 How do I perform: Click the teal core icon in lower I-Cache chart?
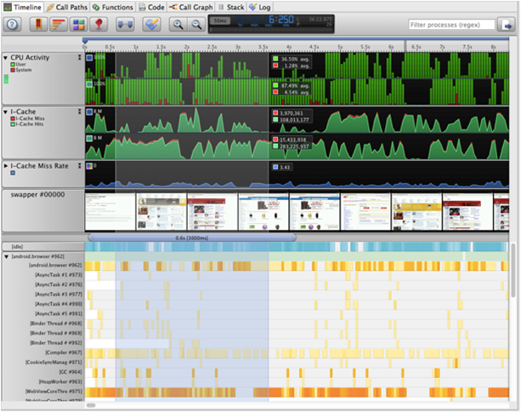89,138
